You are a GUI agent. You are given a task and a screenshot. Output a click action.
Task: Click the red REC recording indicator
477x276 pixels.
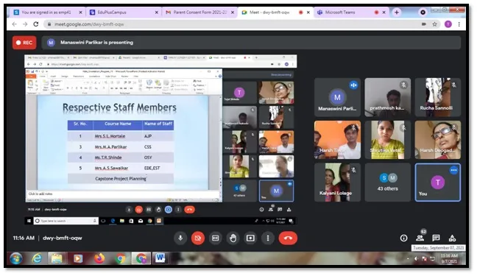[x=24, y=43]
